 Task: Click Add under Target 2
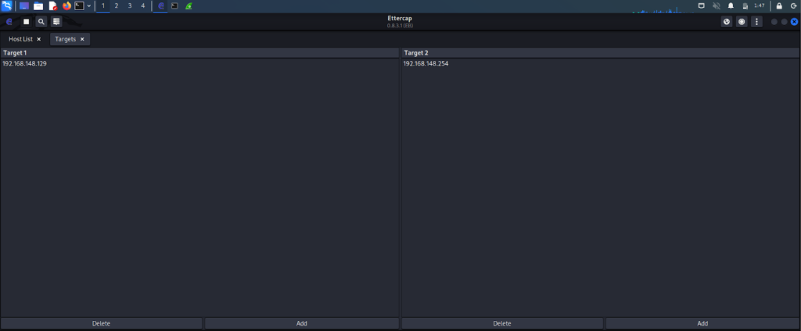coord(702,323)
